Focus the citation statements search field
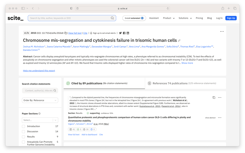245x153 pixels. (38, 91)
